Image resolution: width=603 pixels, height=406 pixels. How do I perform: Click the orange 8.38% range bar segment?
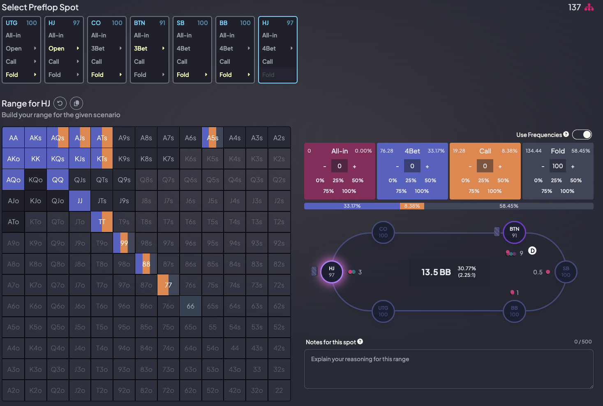pyautogui.click(x=412, y=206)
